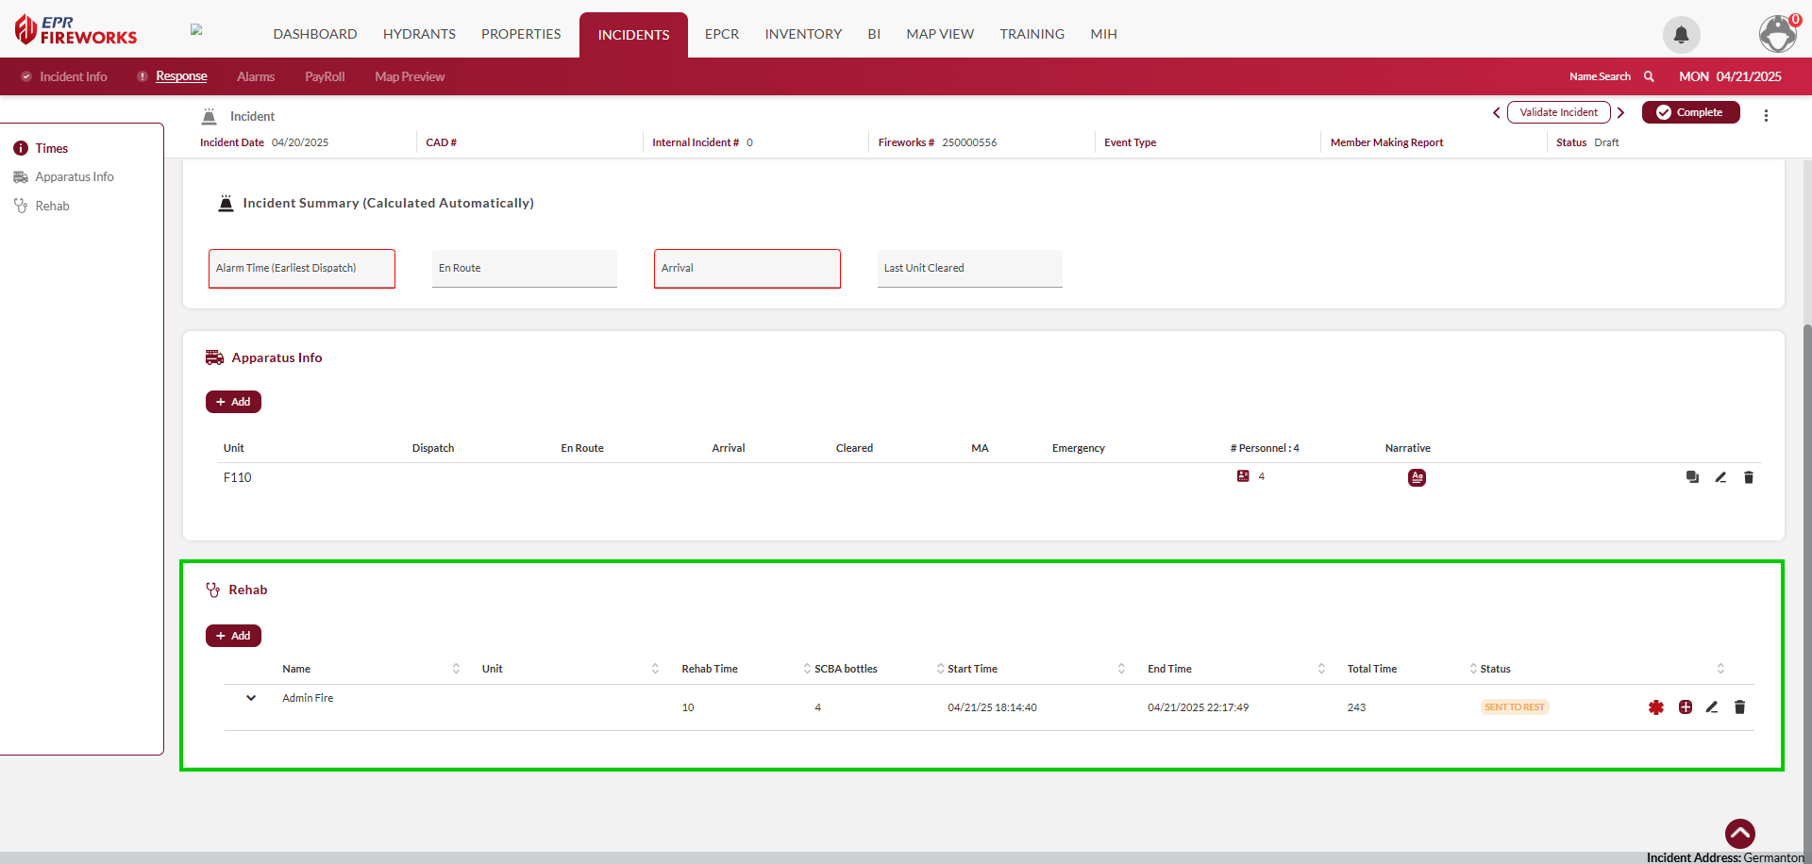Image resolution: width=1812 pixels, height=864 pixels.
Task: Switch to the PayRoll tab
Action: pos(325,76)
